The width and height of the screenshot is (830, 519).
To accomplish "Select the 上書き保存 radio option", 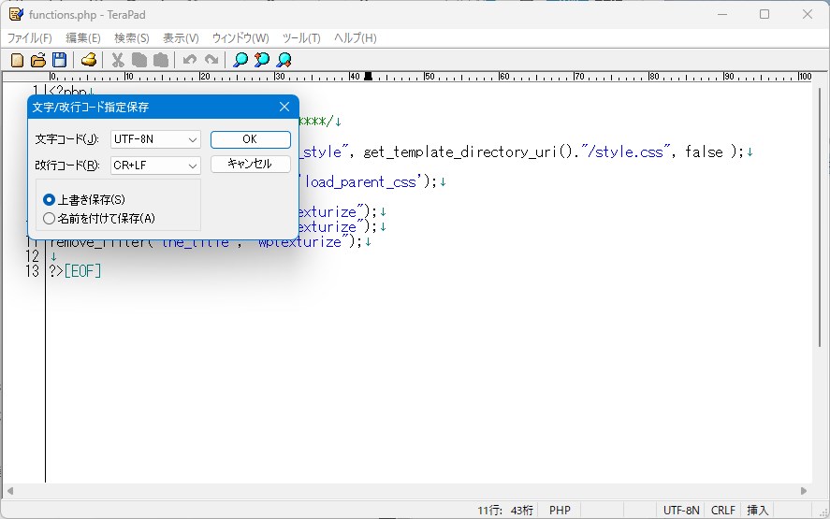I will point(50,200).
